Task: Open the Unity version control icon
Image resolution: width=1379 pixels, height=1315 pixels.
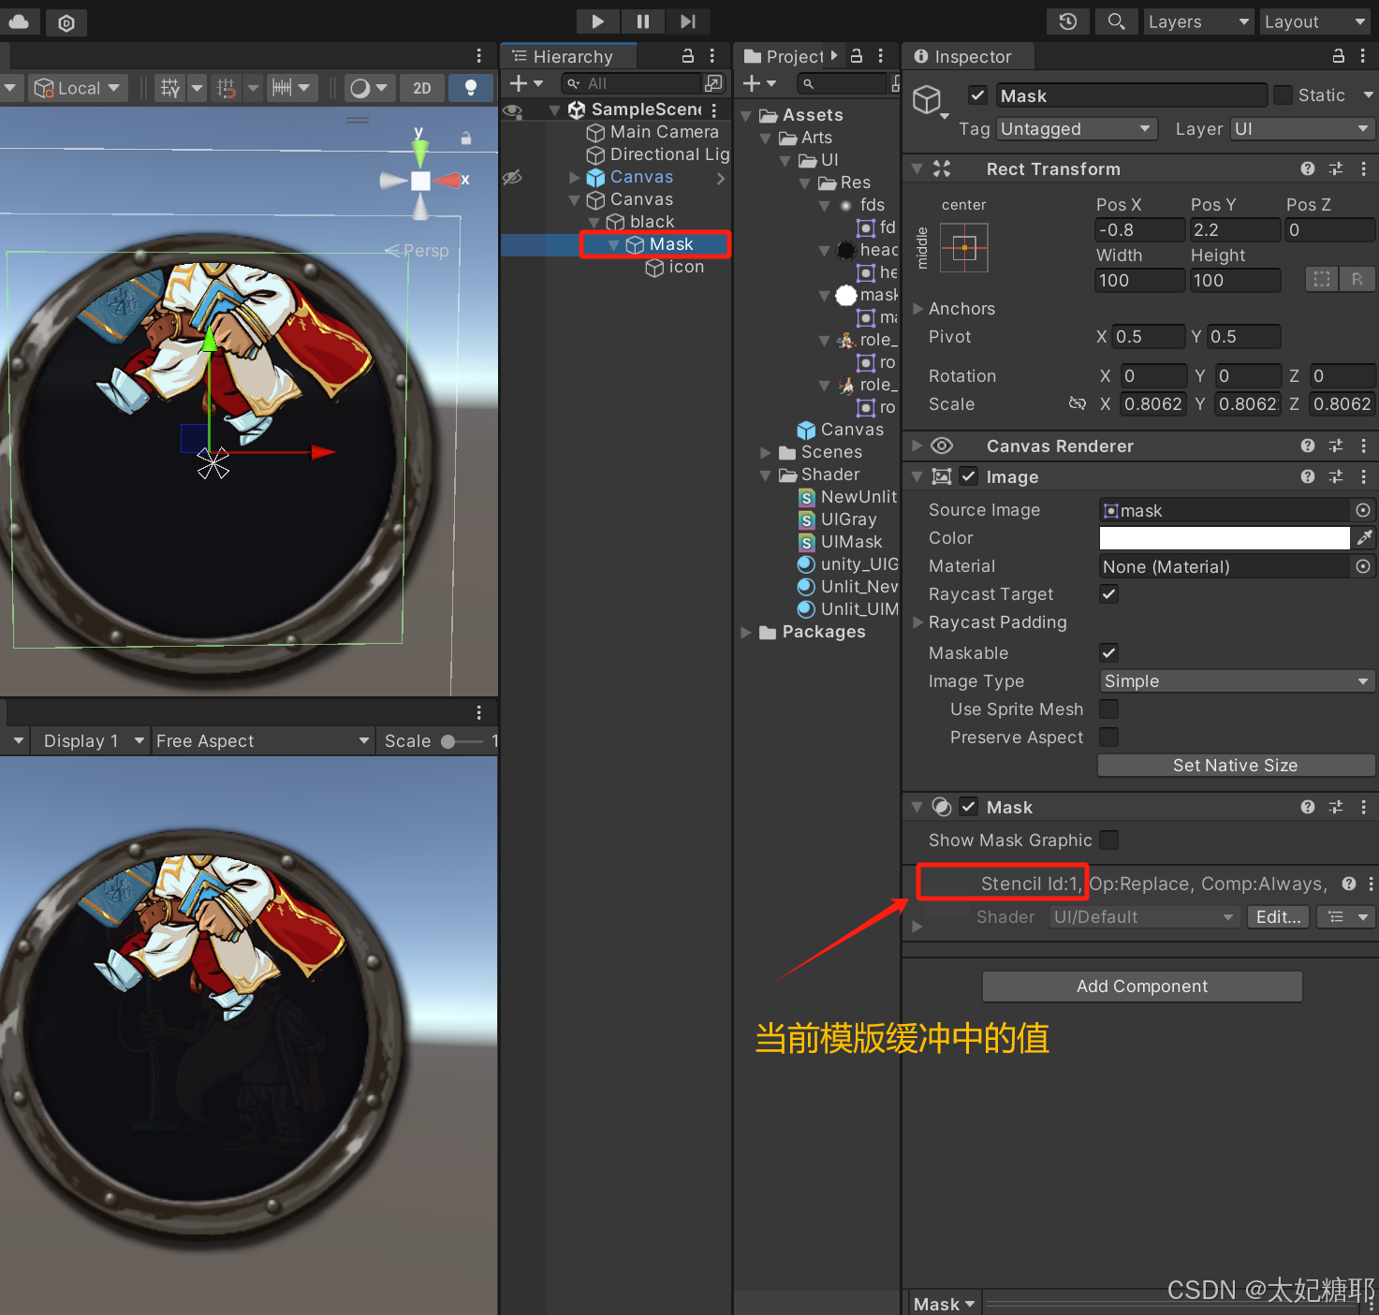Action: (66, 22)
